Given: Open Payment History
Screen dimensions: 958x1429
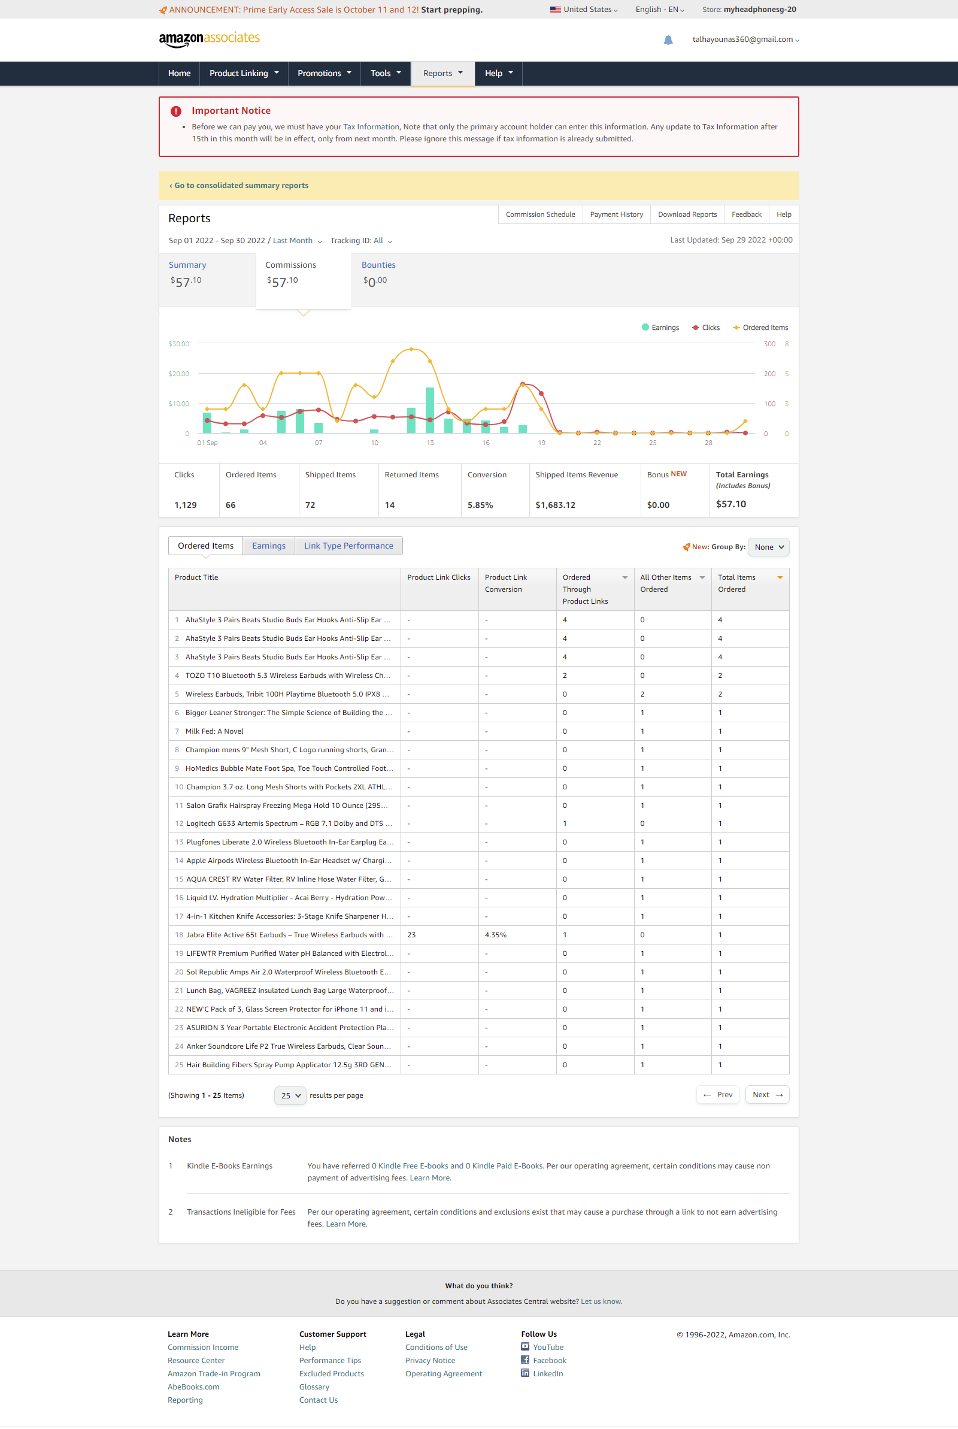Looking at the screenshot, I should (x=617, y=214).
